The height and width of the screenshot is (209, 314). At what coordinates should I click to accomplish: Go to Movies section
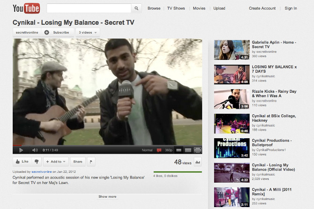199,8
